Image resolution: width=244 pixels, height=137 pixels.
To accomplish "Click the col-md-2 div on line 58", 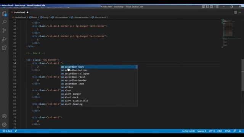I will pyautogui.click(x=46, y=77).
